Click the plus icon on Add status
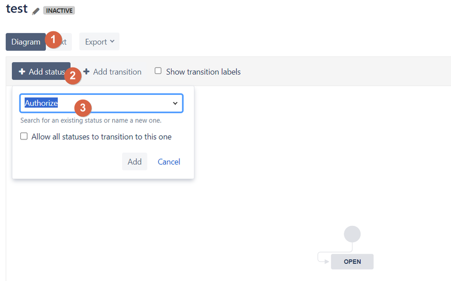 click(x=22, y=71)
